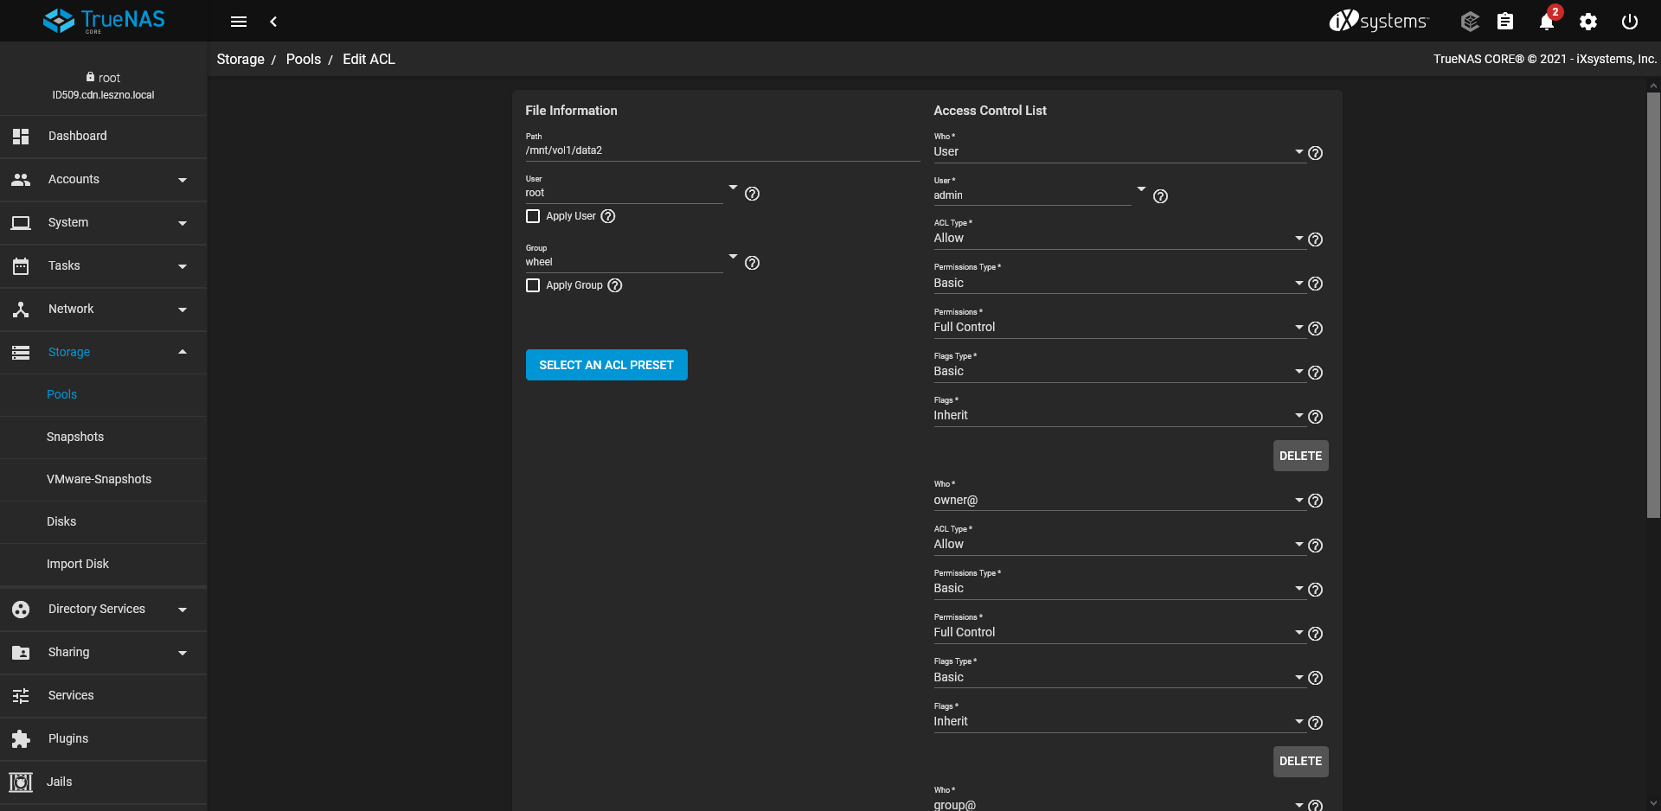Show help for Apply User

pyautogui.click(x=608, y=216)
